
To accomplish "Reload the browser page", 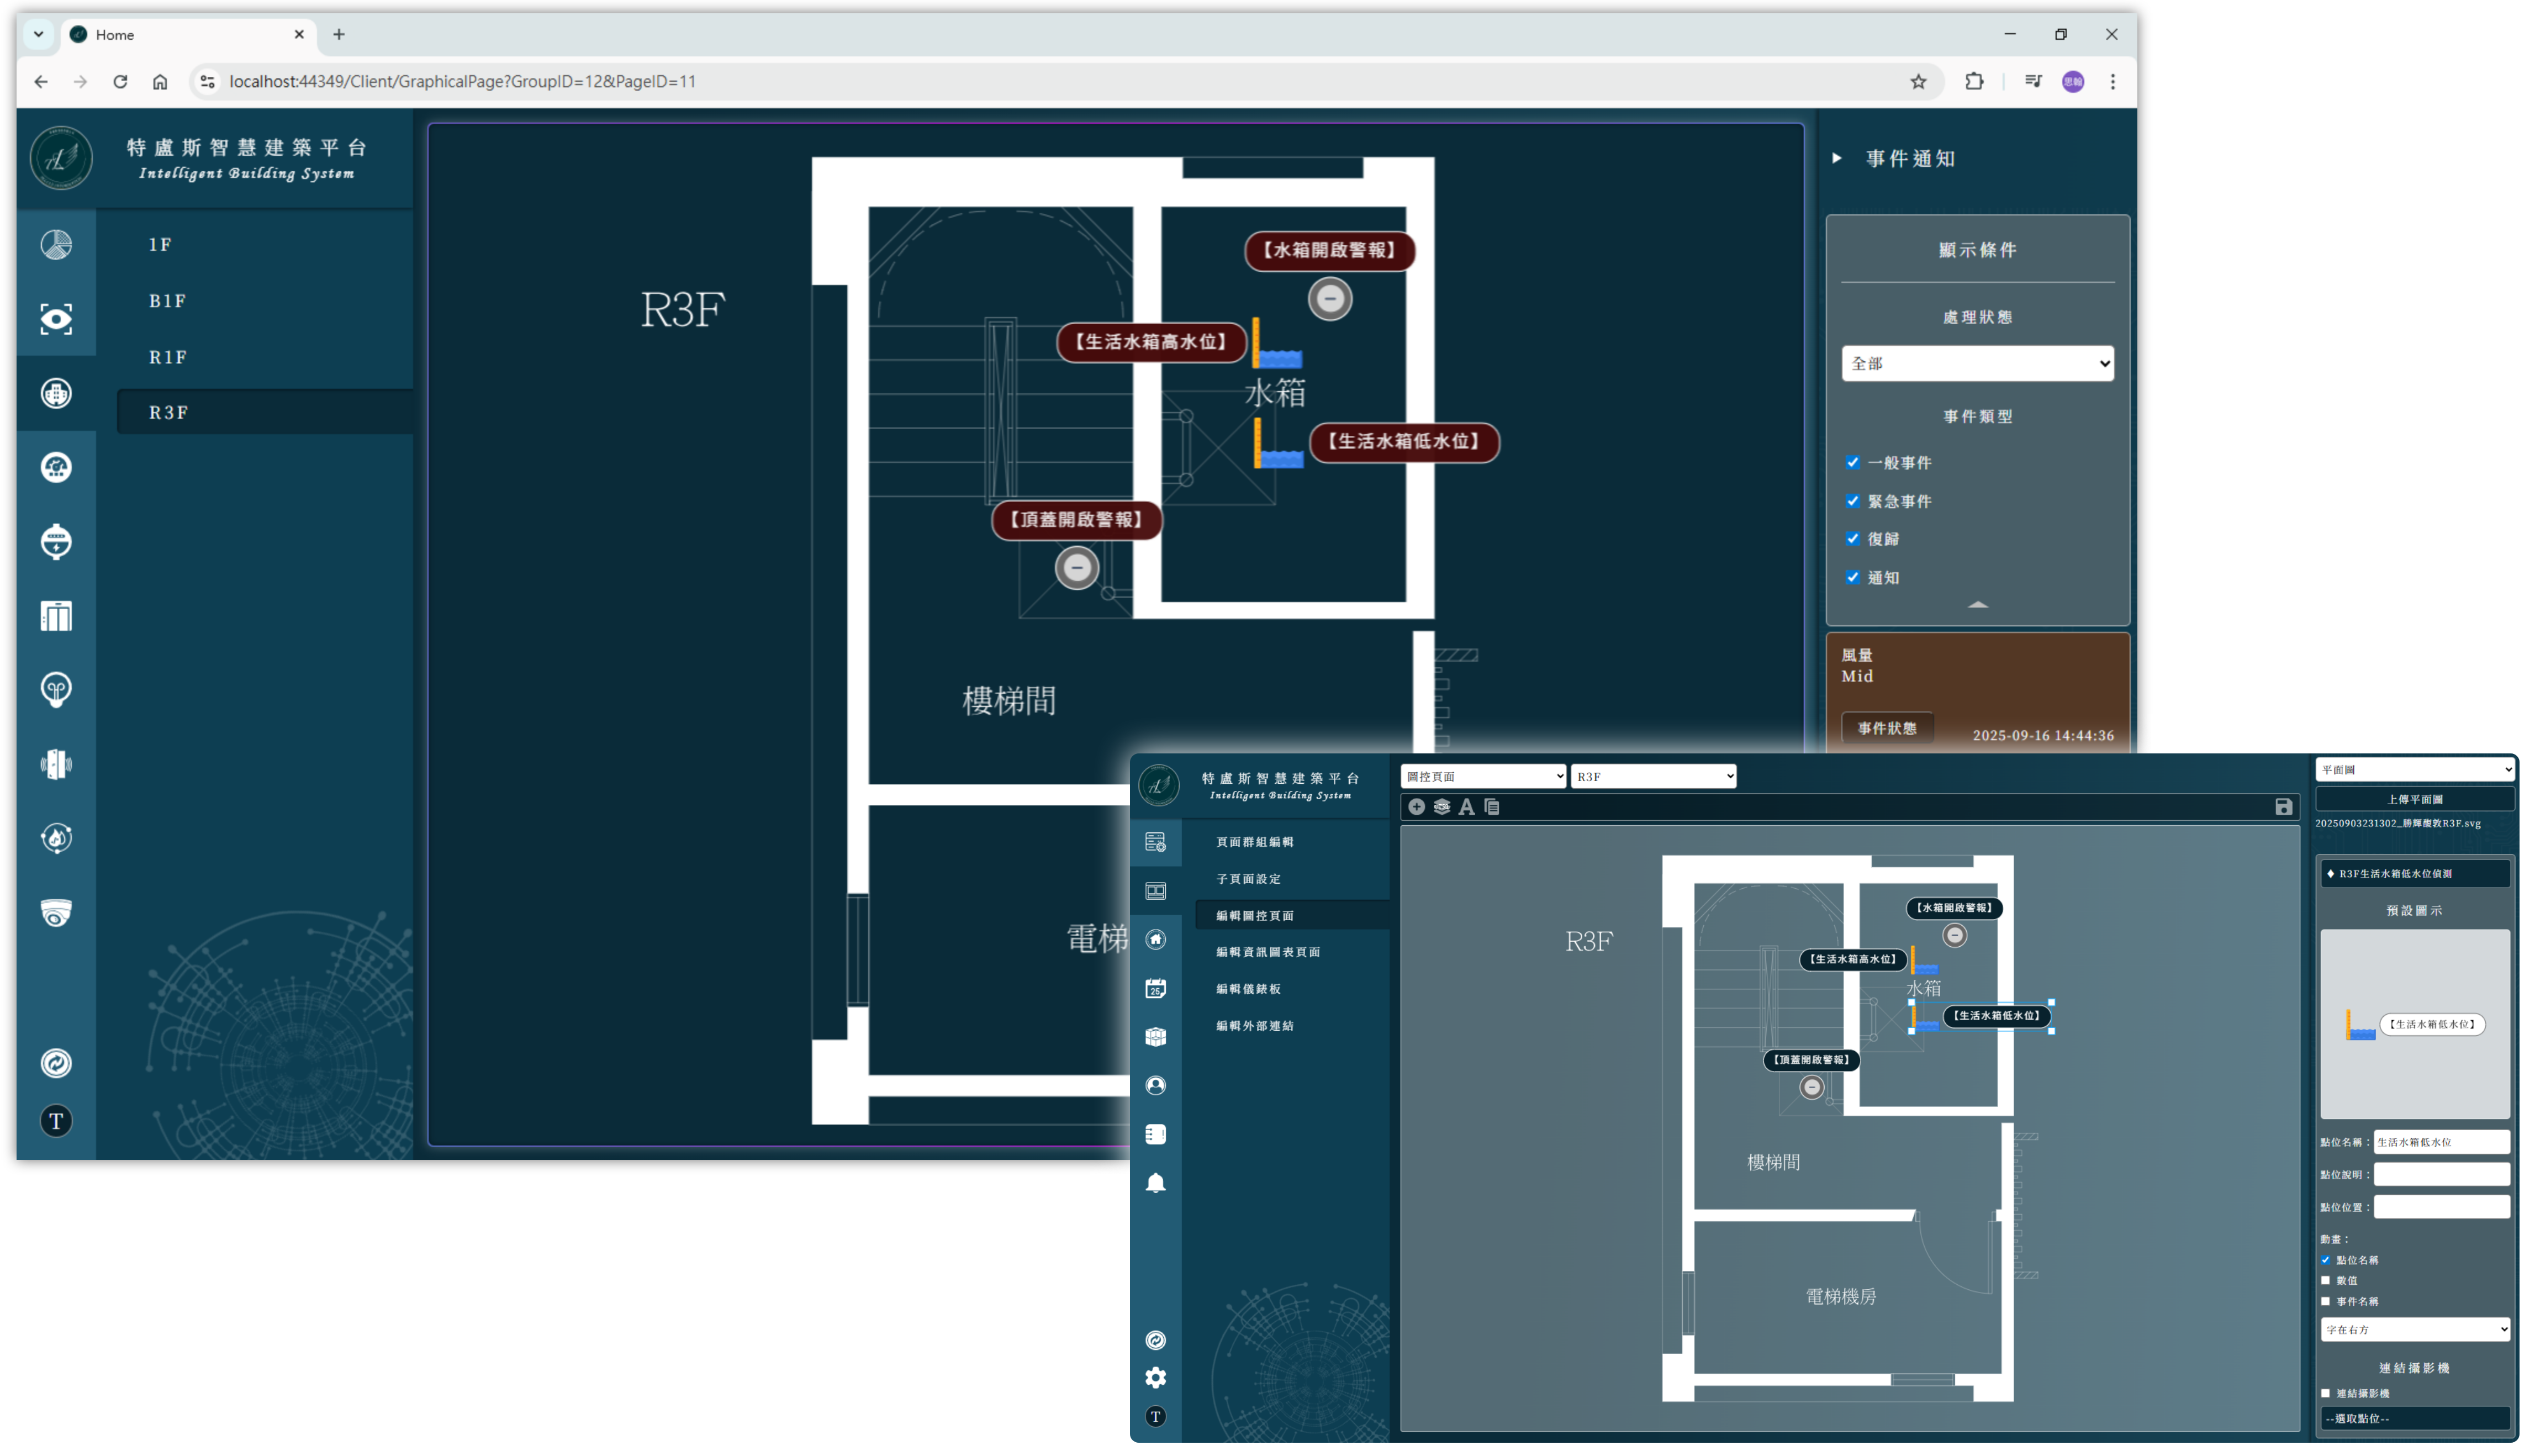I will (x=120, y=82).
